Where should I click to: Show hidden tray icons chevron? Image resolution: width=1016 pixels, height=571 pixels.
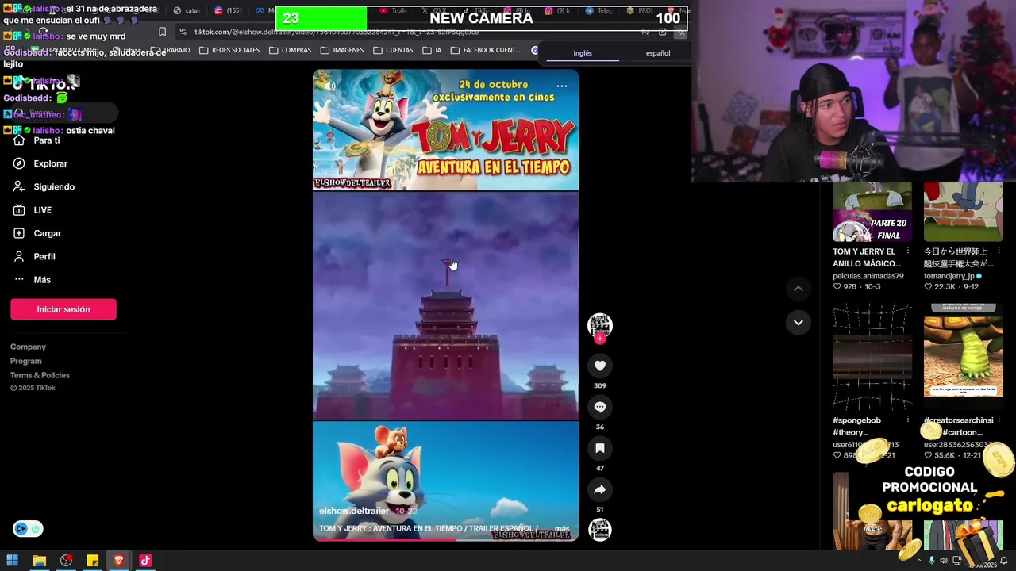point(919,561)
